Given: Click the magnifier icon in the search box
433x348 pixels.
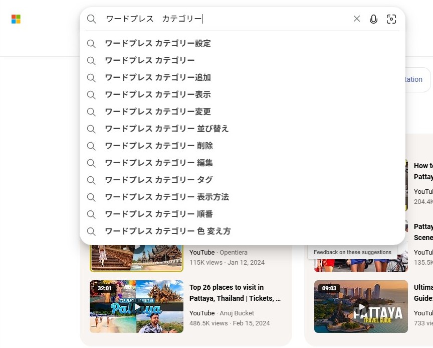Looking at the screenshot, I should (91, 19).
